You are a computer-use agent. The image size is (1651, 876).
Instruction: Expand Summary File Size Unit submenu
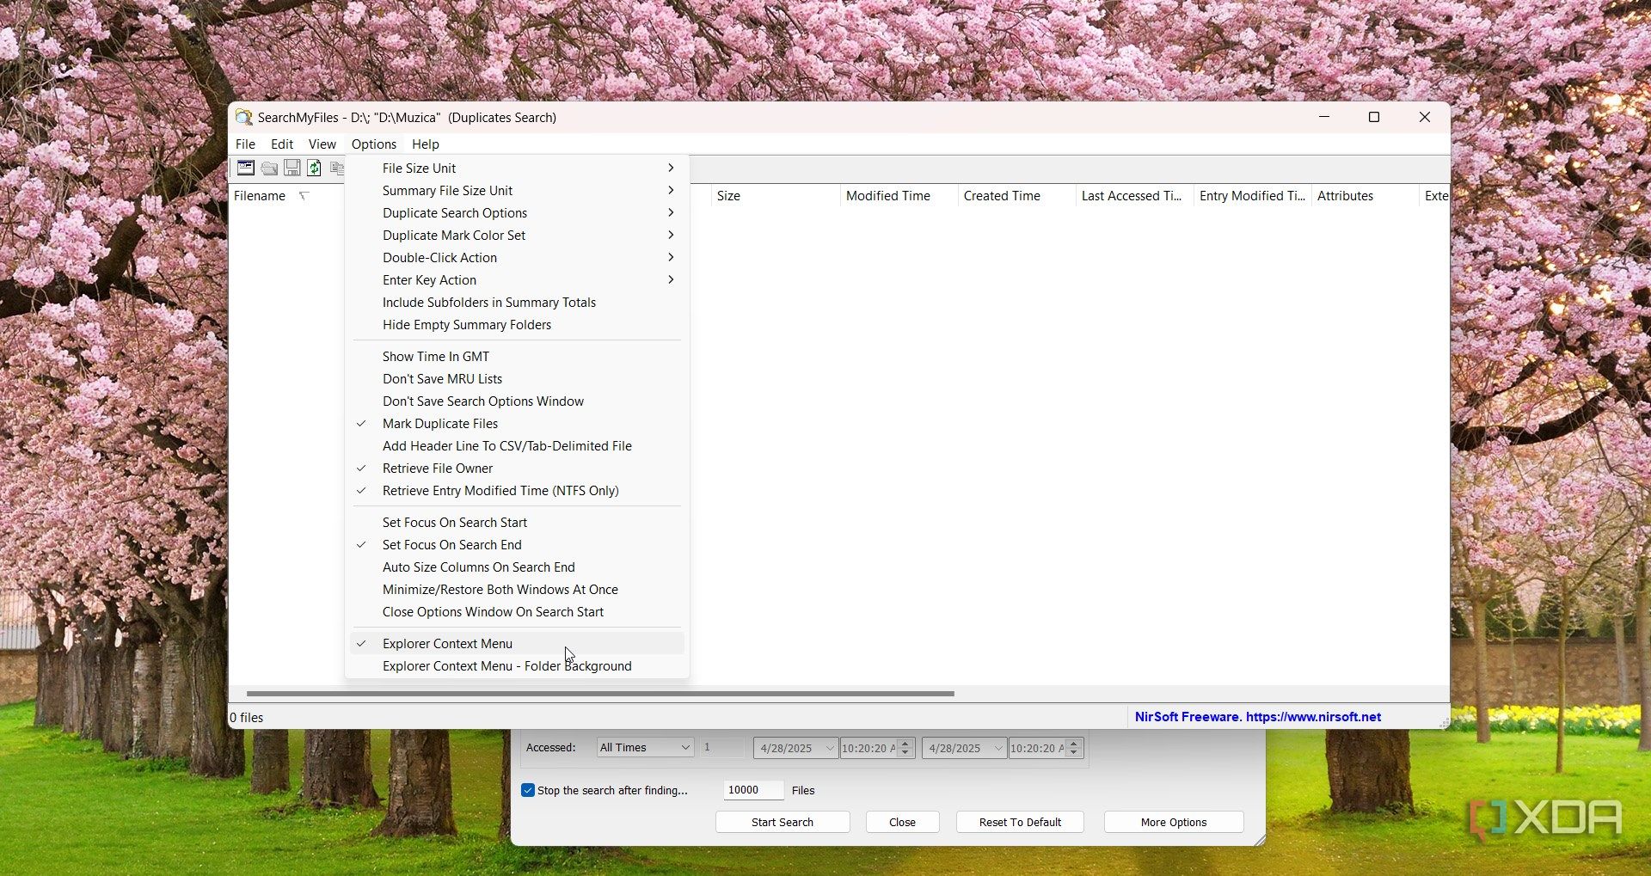click(518, 191)
